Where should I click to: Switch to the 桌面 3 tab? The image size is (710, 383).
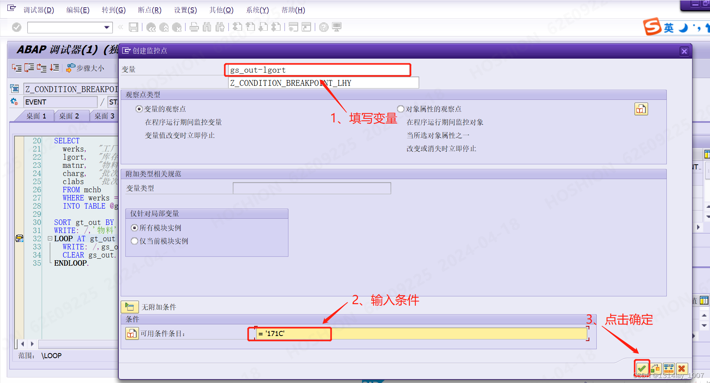104,116
